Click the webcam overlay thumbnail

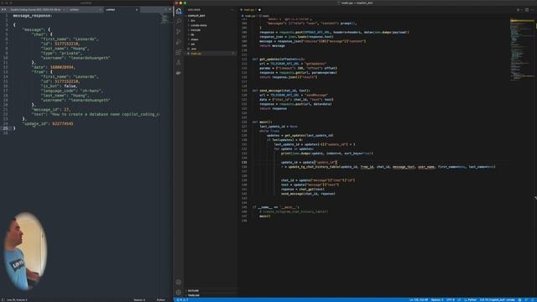[24, 251]
